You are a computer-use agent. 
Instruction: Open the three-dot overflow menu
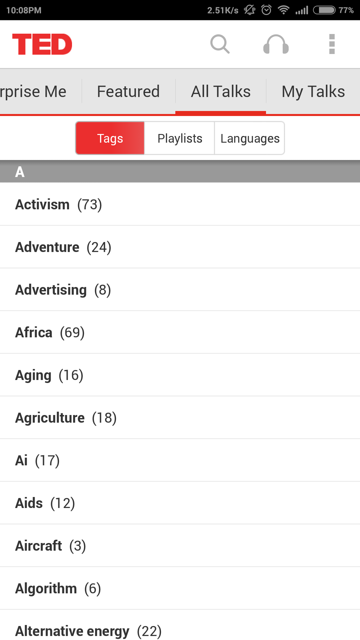[x=332, y=44]
